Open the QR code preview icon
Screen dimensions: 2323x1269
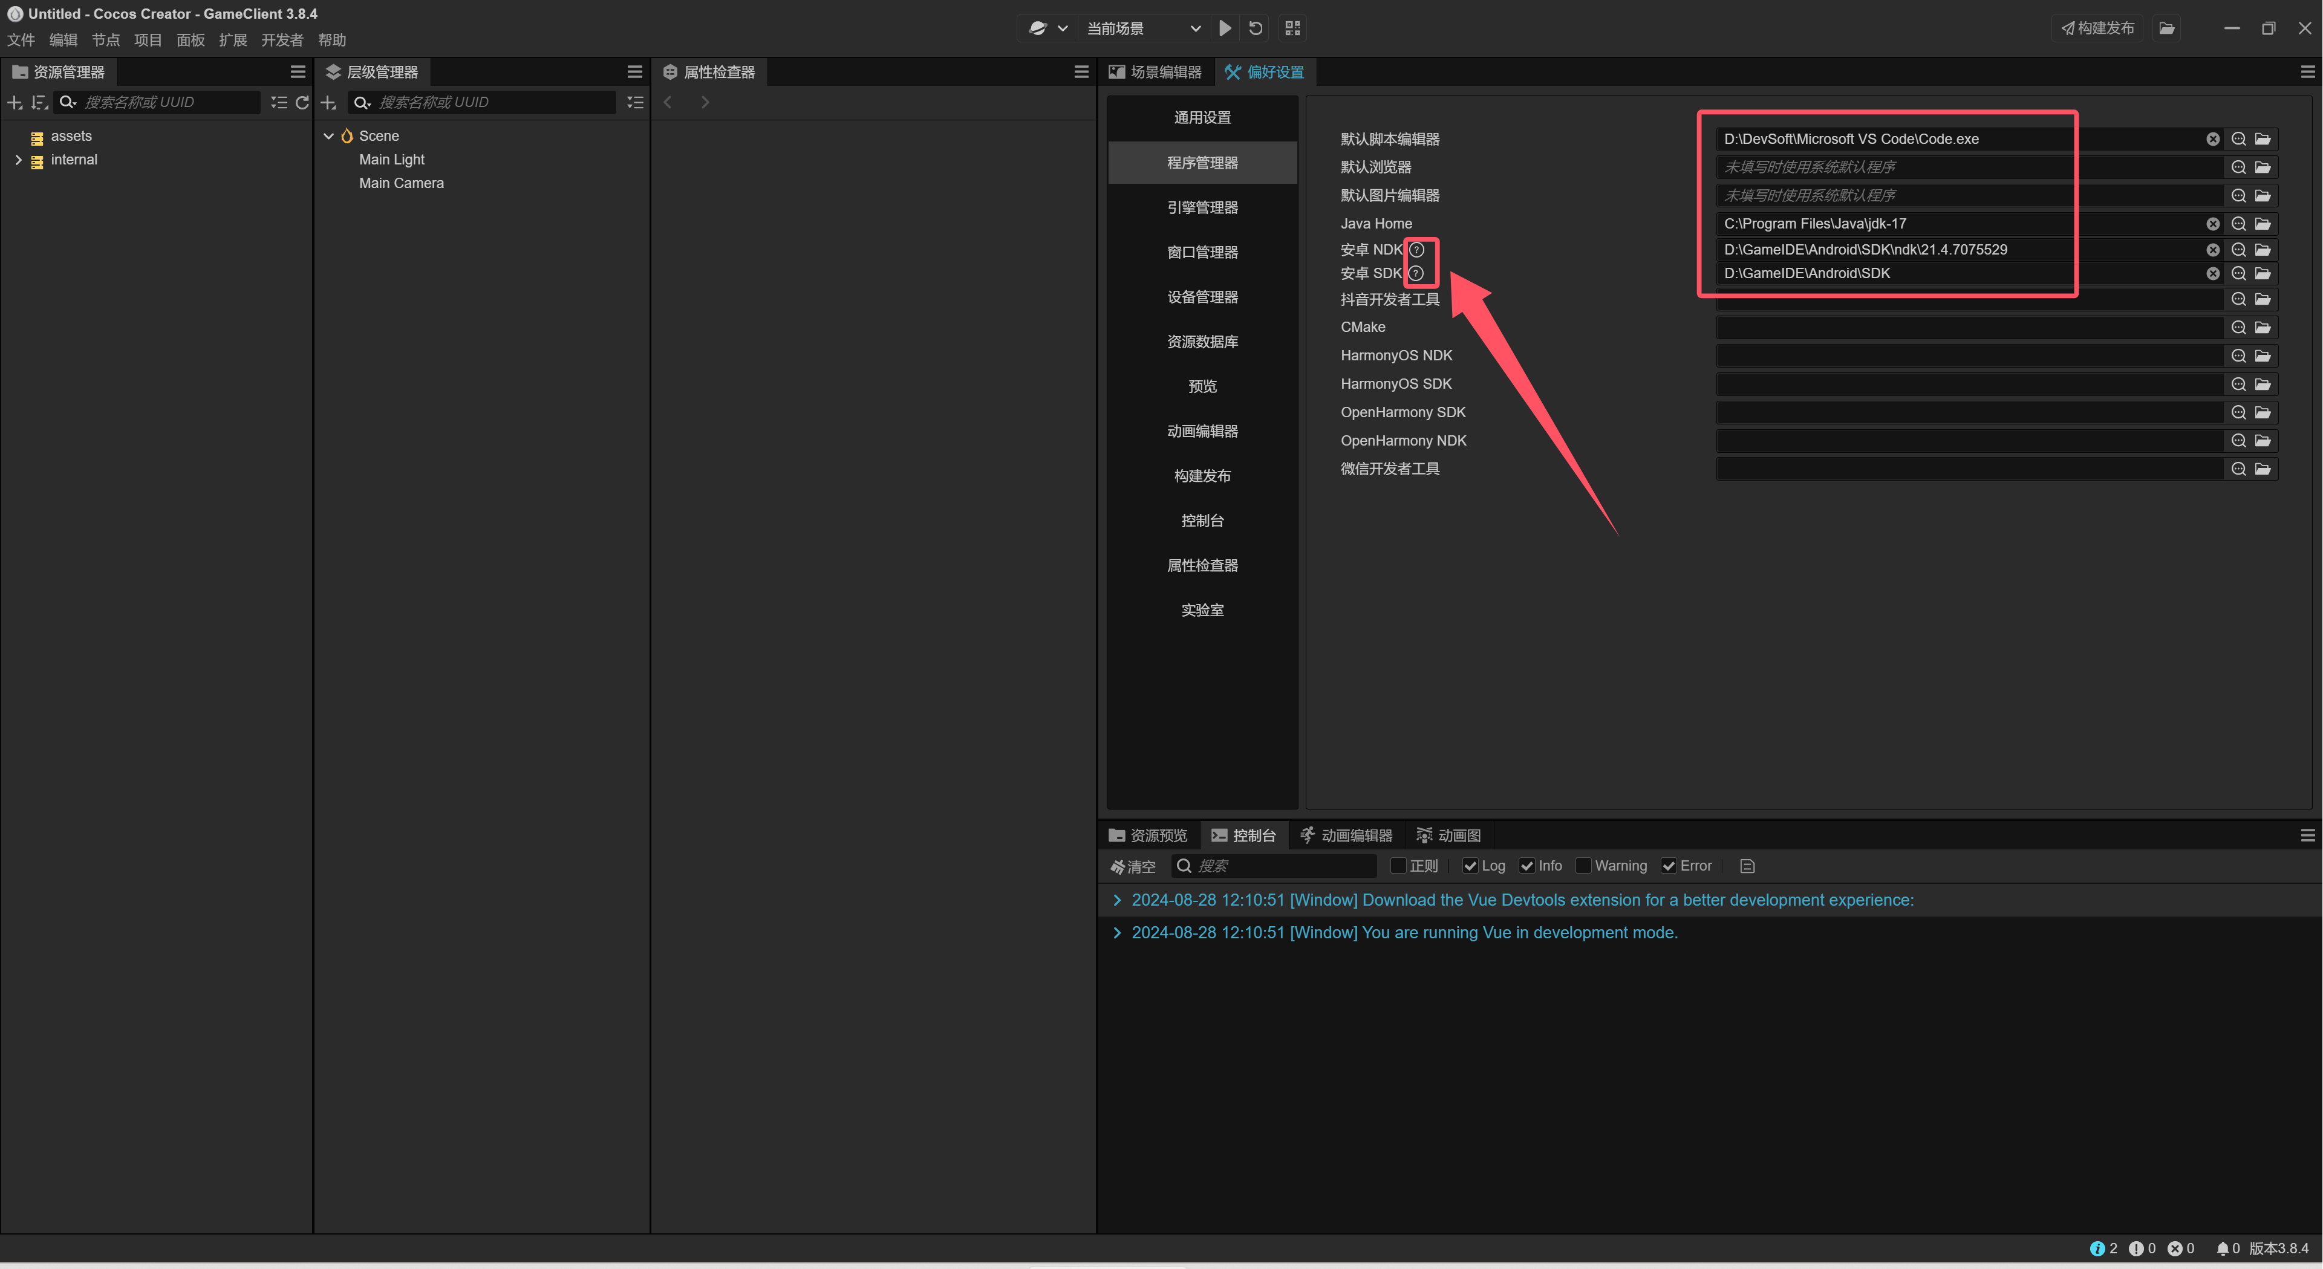pos(1292,28)
